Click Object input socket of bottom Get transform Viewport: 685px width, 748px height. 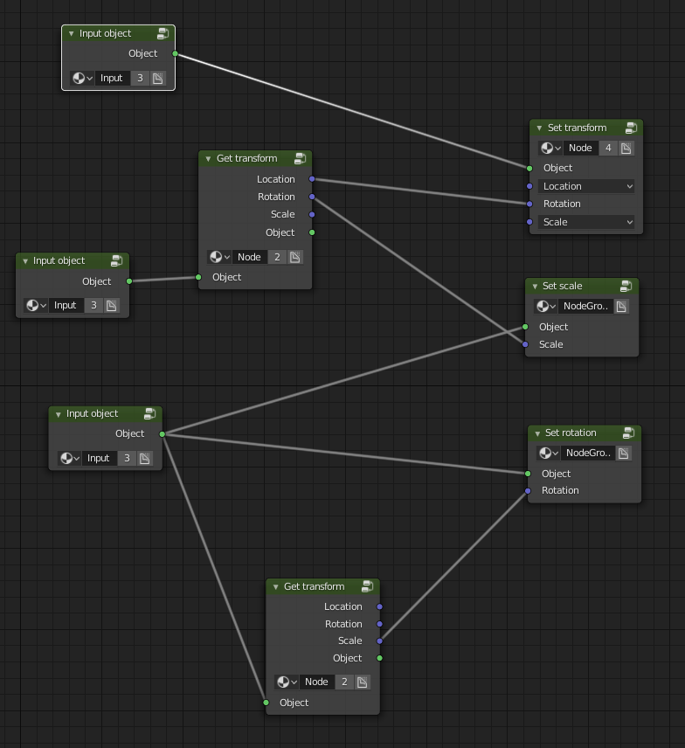tap(266, 703)
